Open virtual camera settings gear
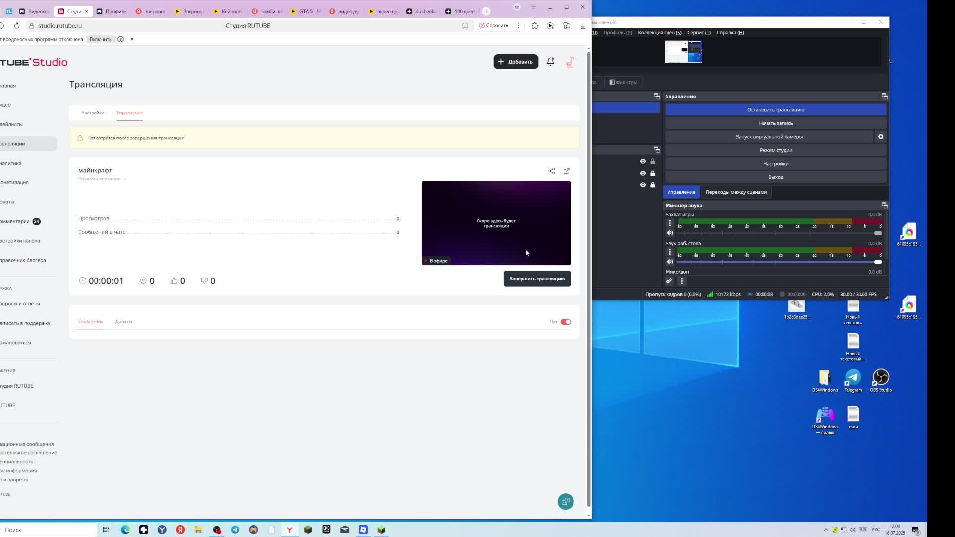This screenshot has height=537, width=955. [880, 137]
